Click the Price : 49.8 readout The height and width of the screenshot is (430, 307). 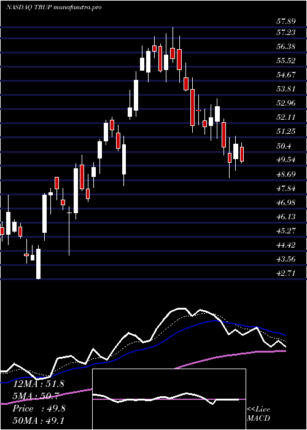click(39, 408)
